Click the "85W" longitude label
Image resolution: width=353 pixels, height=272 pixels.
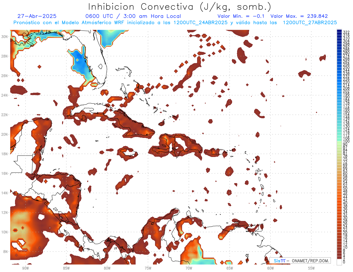point(66,268)
